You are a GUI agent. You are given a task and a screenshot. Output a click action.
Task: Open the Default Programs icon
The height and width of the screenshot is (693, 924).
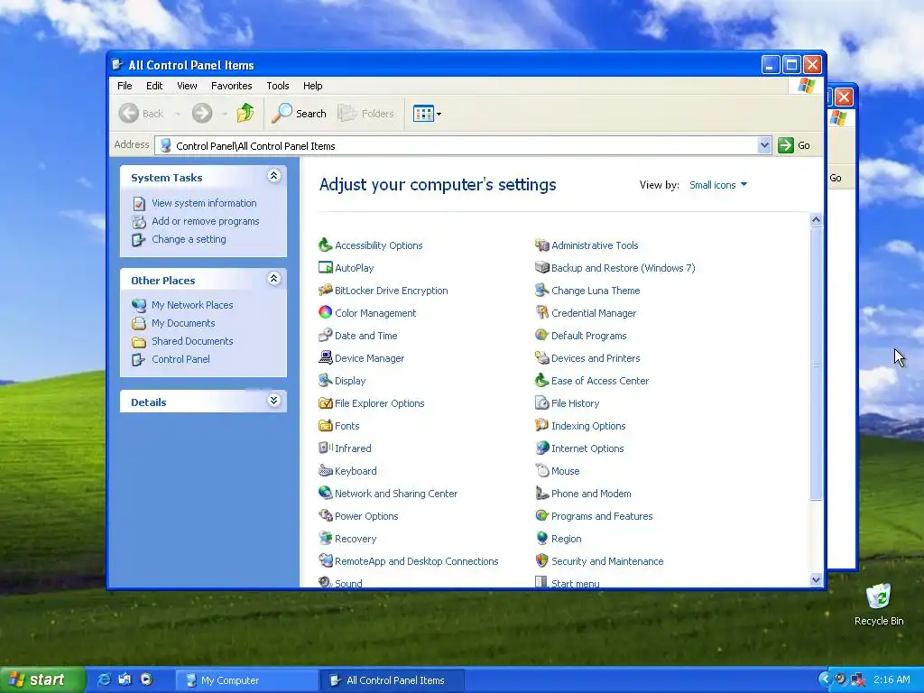click(541, 336)
